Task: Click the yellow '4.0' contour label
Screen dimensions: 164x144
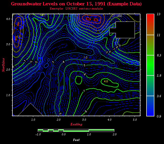Action: [106, 81]
